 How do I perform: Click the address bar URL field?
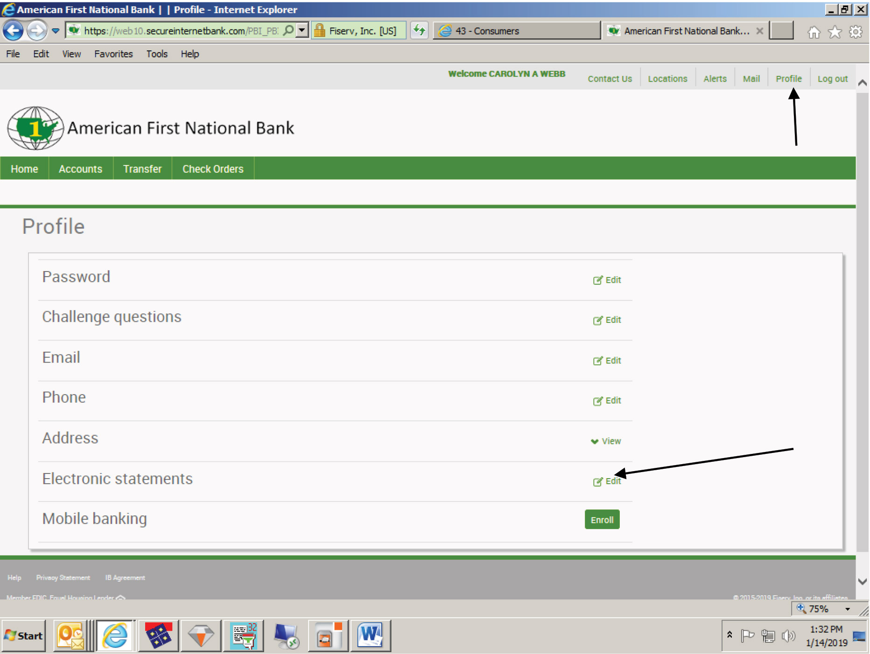pyautogui.click(x=173, y=31)
